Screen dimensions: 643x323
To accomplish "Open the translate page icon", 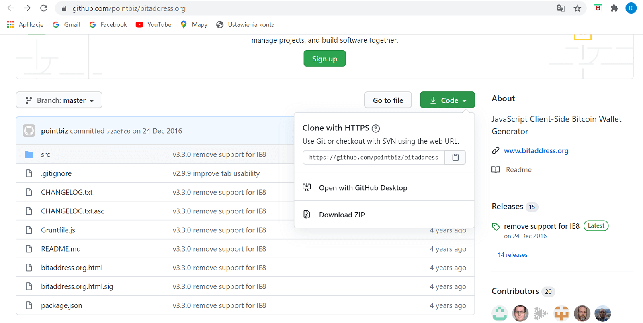I will click(x=561, y=8).
